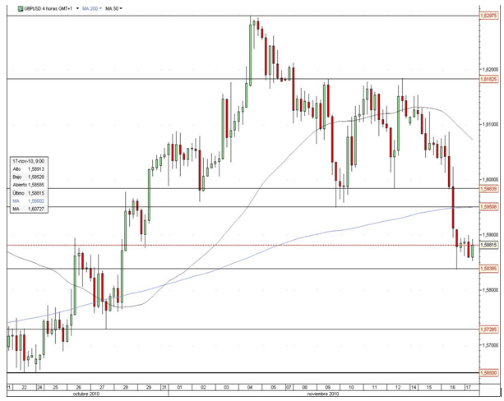Image resolution: width=504 pixels, height=401 pixels.
Task: Click date 16 on the time axis
Action: pyautogui.click(x=452, y=388)
